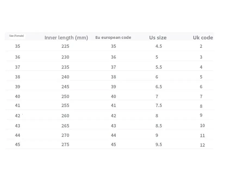Screen dimensions: 250x170
Task: Select the UK code 2 value
Action: (x=201, y=46)
